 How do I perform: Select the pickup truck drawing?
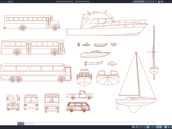click(x=80, y=95)
